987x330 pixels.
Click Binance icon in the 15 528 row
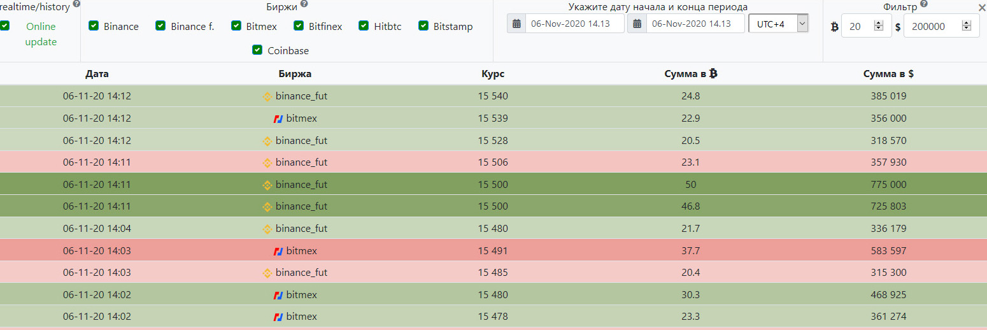tap(267, 141)
